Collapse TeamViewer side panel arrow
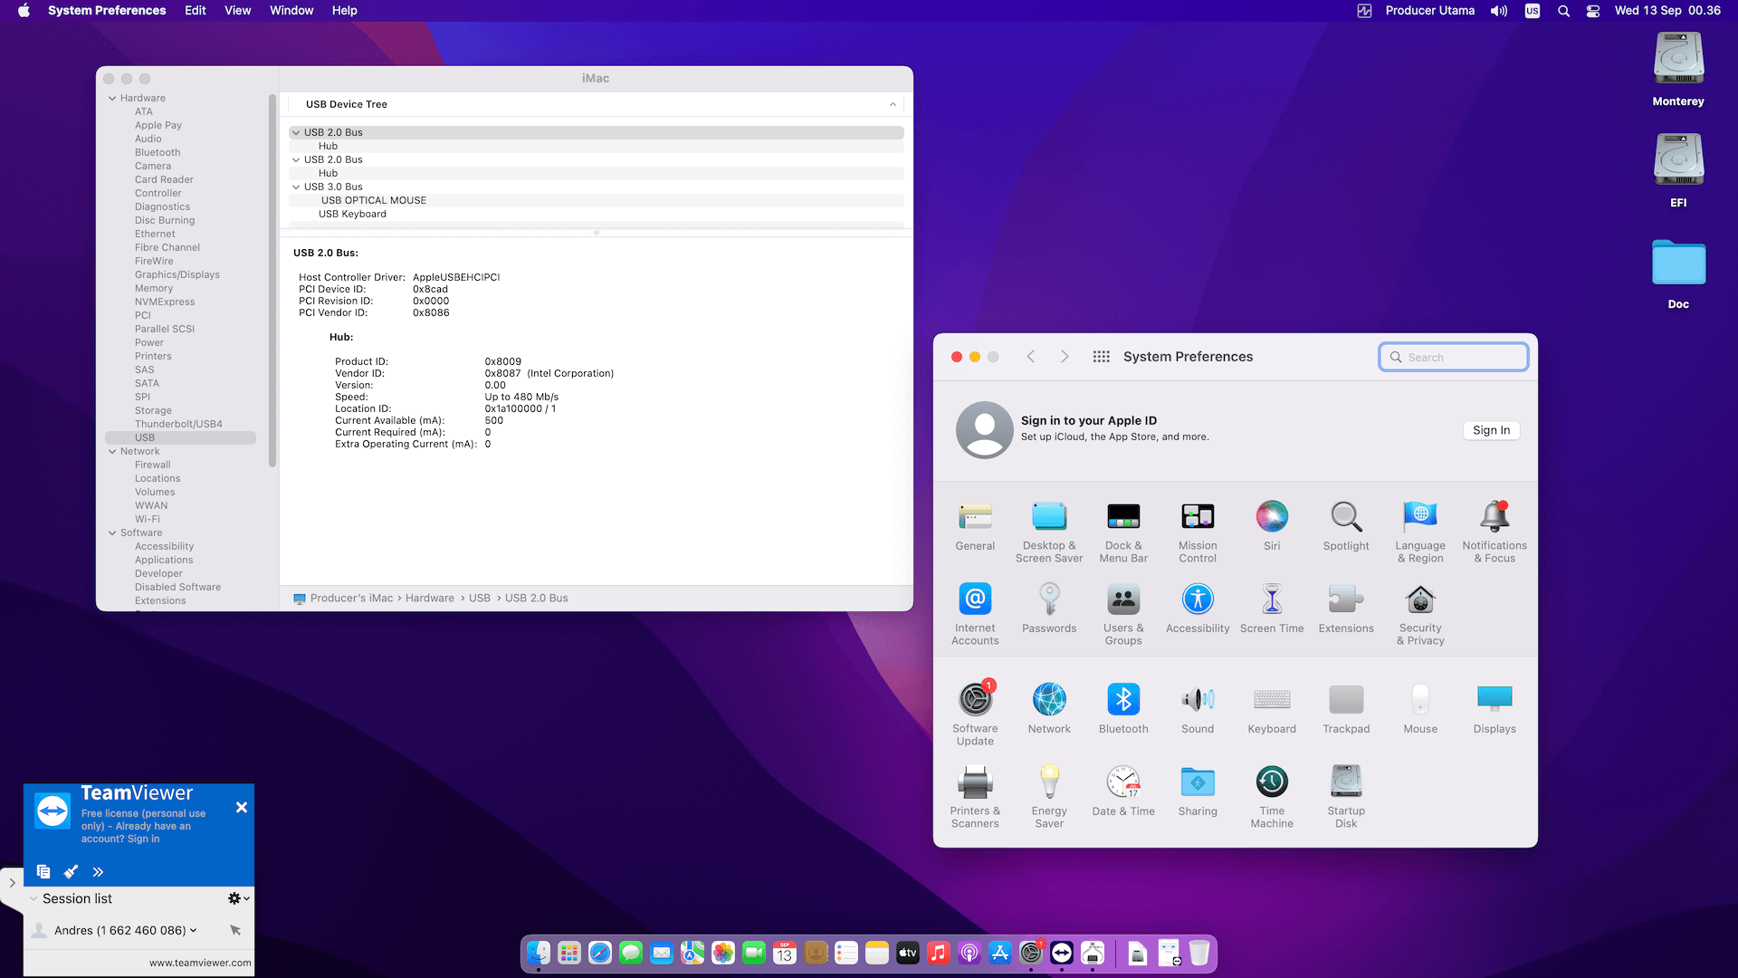 (12, 882)
